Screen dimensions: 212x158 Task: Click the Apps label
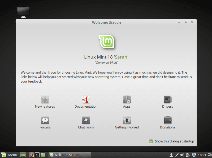click(127, 107)
